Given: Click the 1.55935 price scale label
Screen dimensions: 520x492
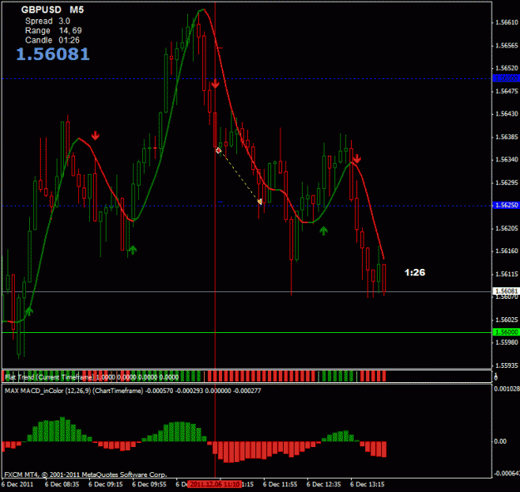Looking at the screenshot, I should [507, 365].
